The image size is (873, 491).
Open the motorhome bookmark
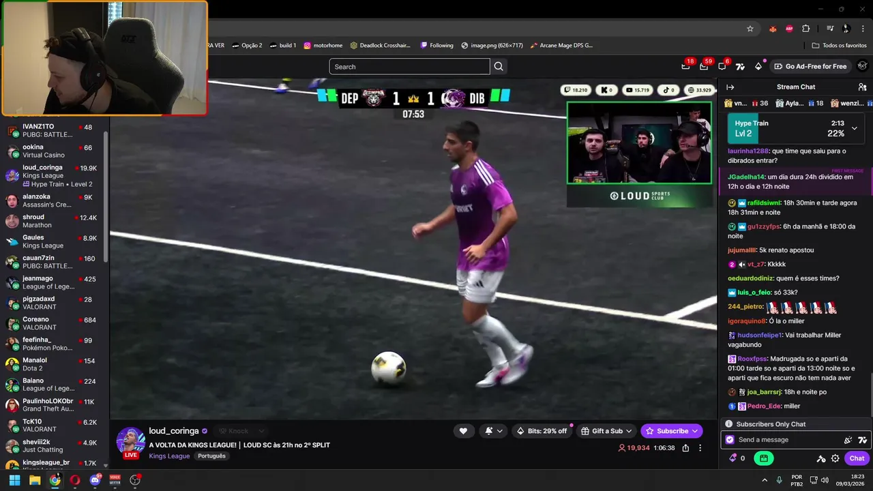coord(323,46)
